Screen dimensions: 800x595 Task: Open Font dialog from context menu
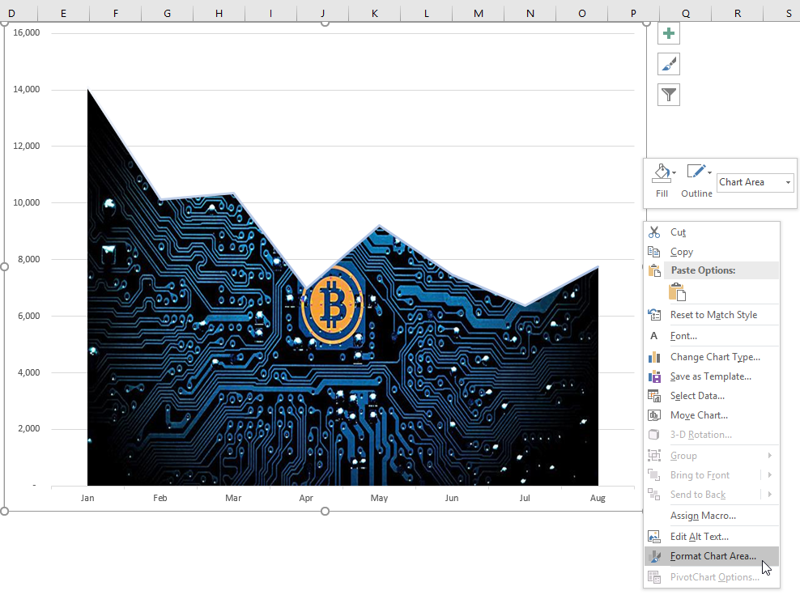683,336
